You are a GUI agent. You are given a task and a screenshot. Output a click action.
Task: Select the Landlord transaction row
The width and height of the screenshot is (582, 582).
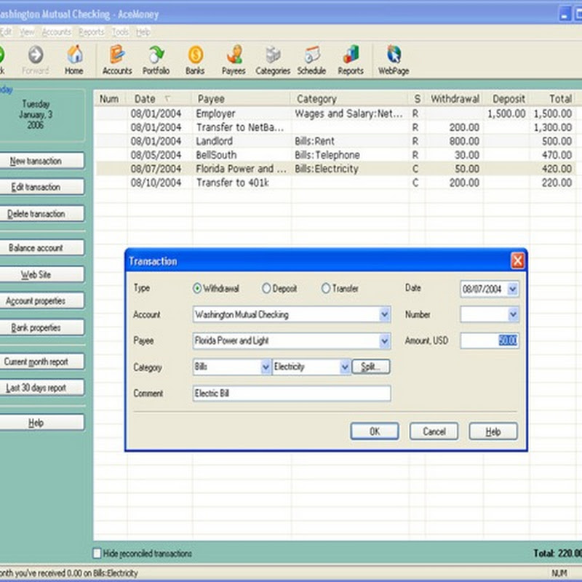(x=335, y=141)
